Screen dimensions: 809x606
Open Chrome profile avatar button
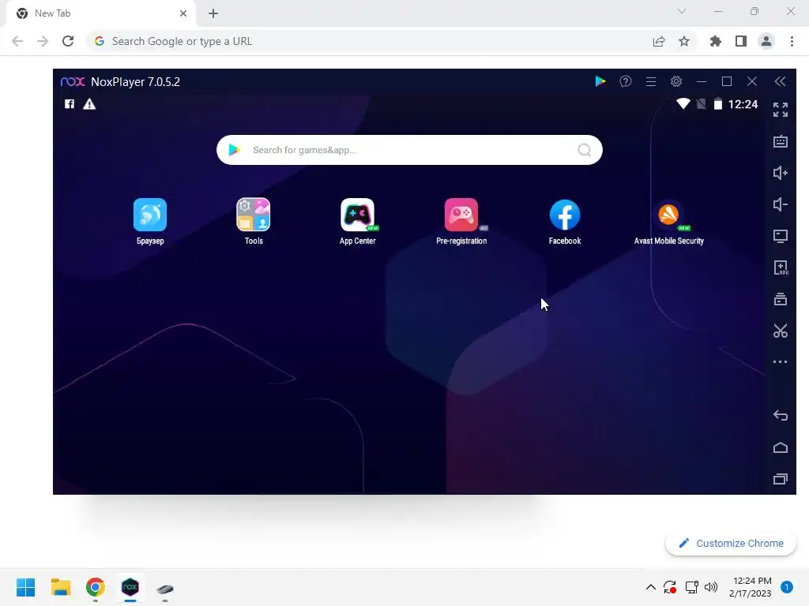[766, 41]
